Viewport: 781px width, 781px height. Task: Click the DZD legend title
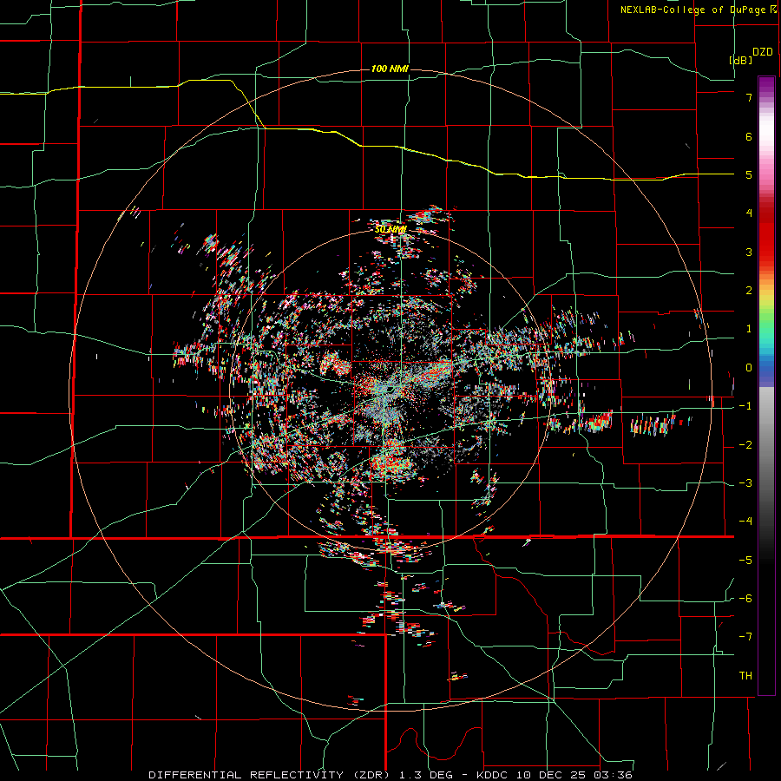click(762, 52)
